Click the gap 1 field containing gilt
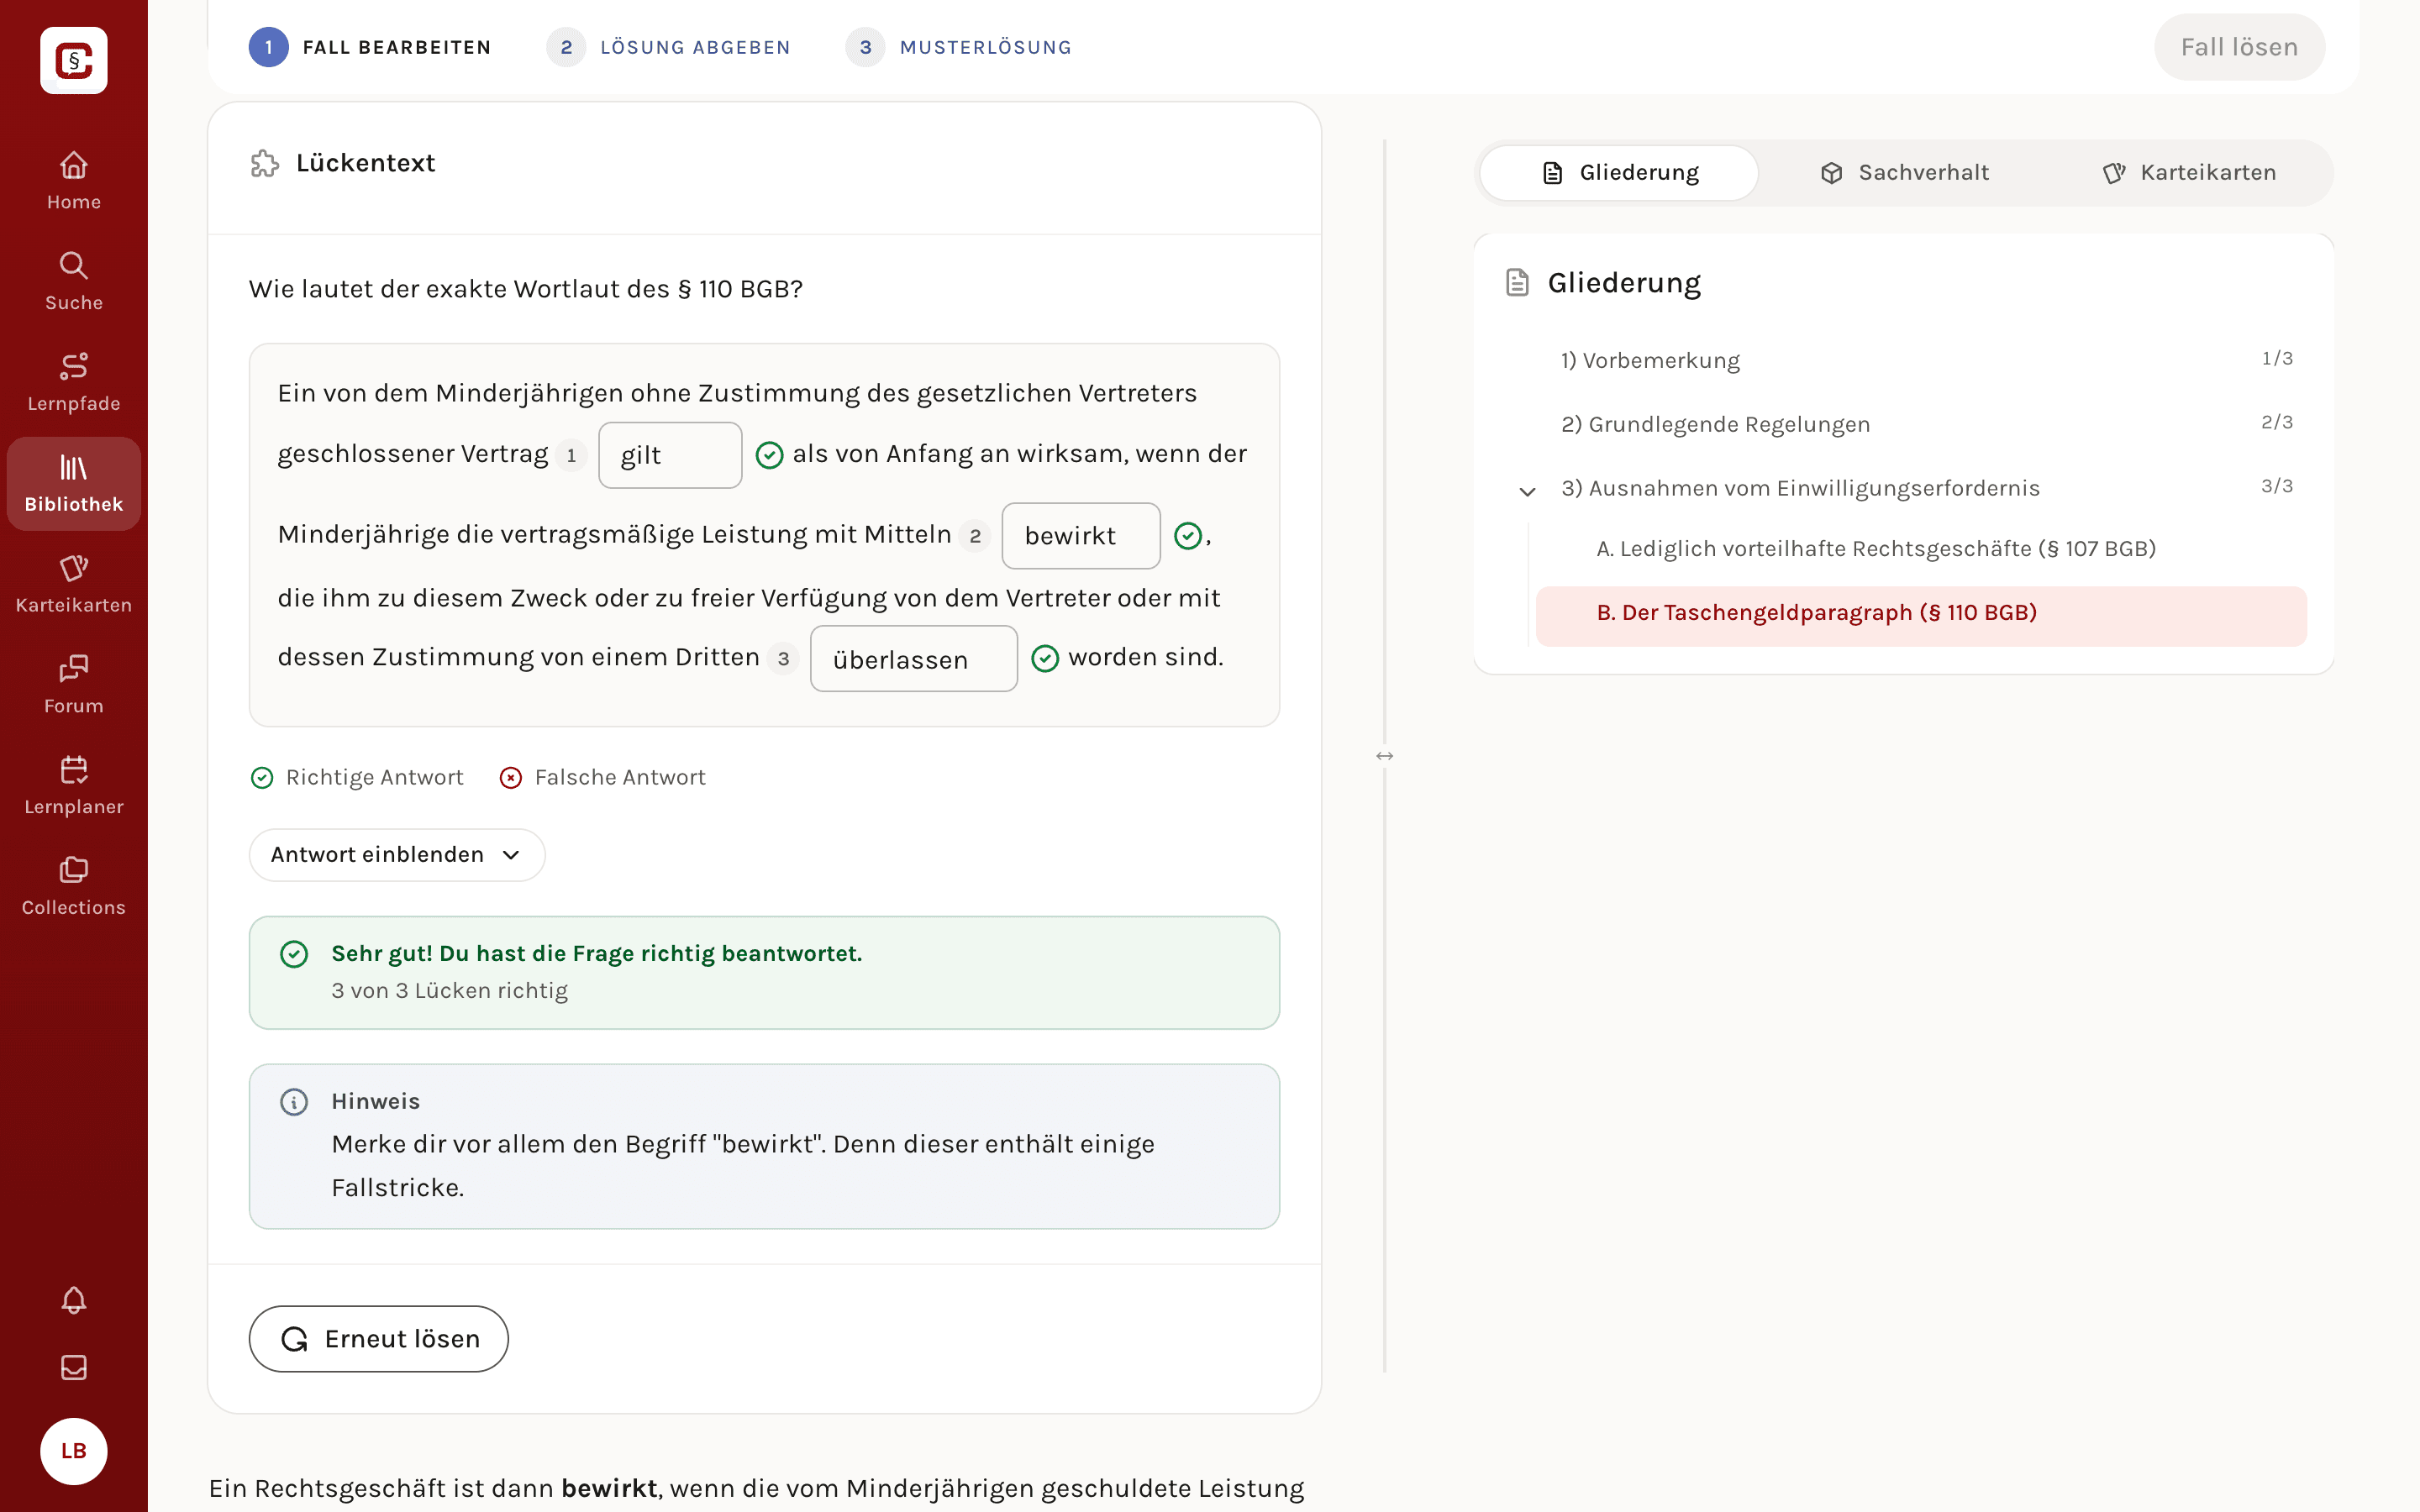This screenshot has width=2420, height=1512. click(x=670, y=455)
